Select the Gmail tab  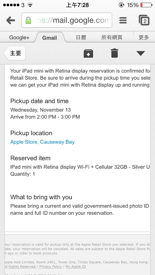[x=49, y=38]
